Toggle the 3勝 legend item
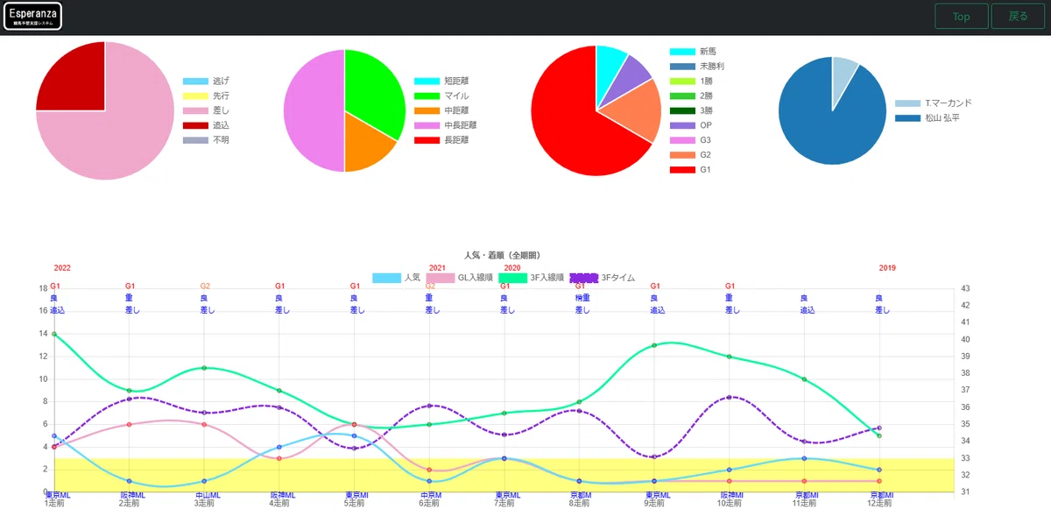The width and height of the screenshot is (1051, 516). [691, 110]
